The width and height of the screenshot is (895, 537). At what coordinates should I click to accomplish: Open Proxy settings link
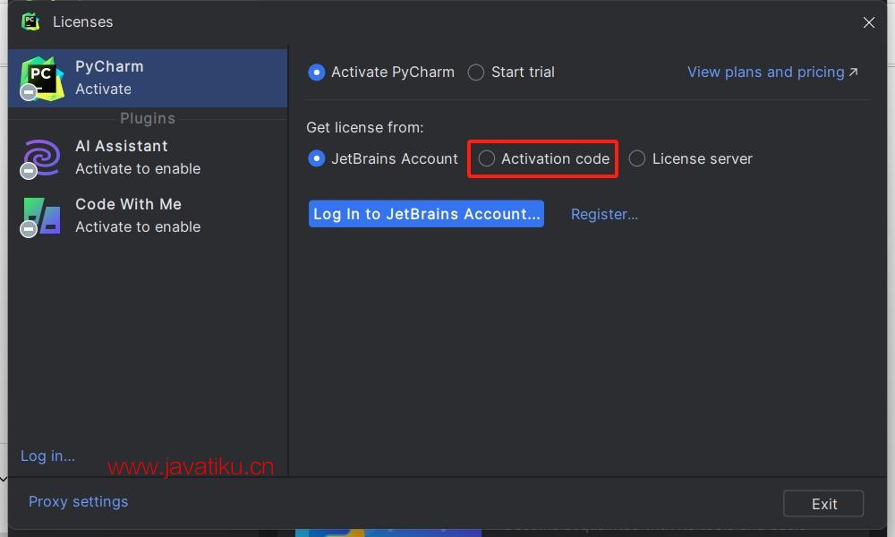pos(78,501)
